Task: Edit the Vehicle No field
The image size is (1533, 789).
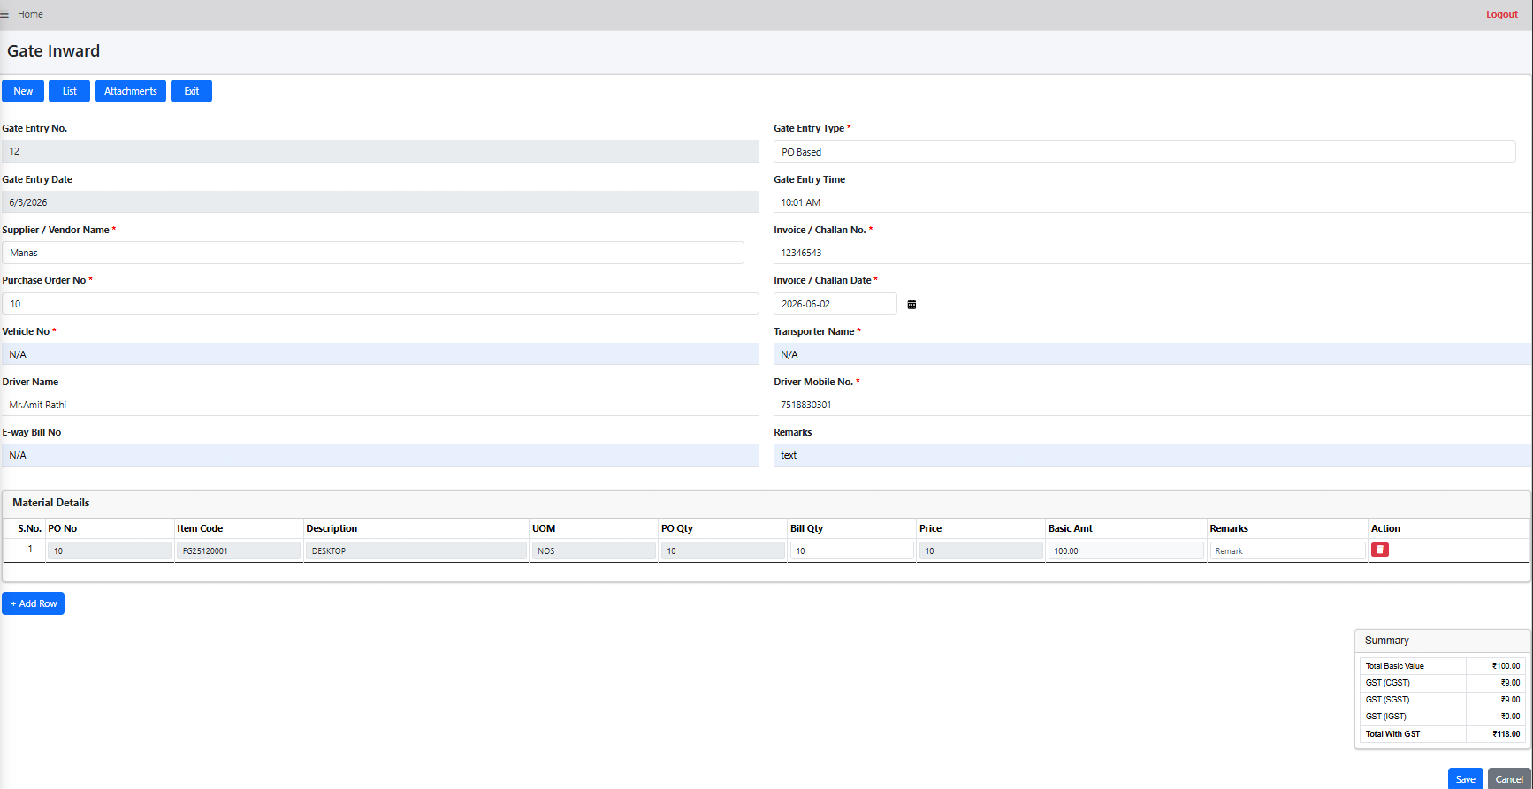Action: tap(380, 354)
